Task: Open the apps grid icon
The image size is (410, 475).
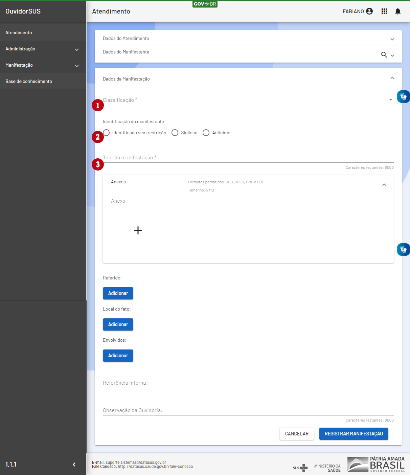Action: (384, 12)
